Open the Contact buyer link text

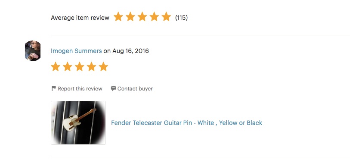135,89
